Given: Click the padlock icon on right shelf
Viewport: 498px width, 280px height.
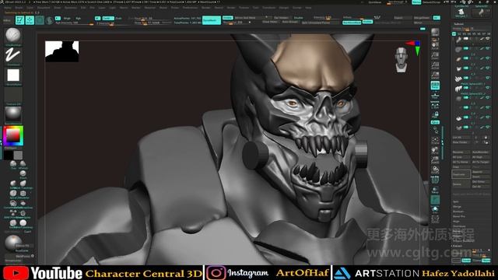Looking at the screenshot, I should click(x=435, y=114).
